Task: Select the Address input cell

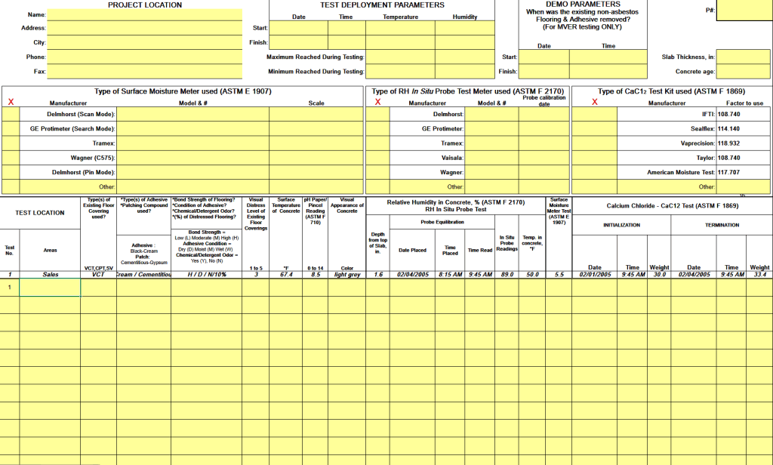Action: 145,29
